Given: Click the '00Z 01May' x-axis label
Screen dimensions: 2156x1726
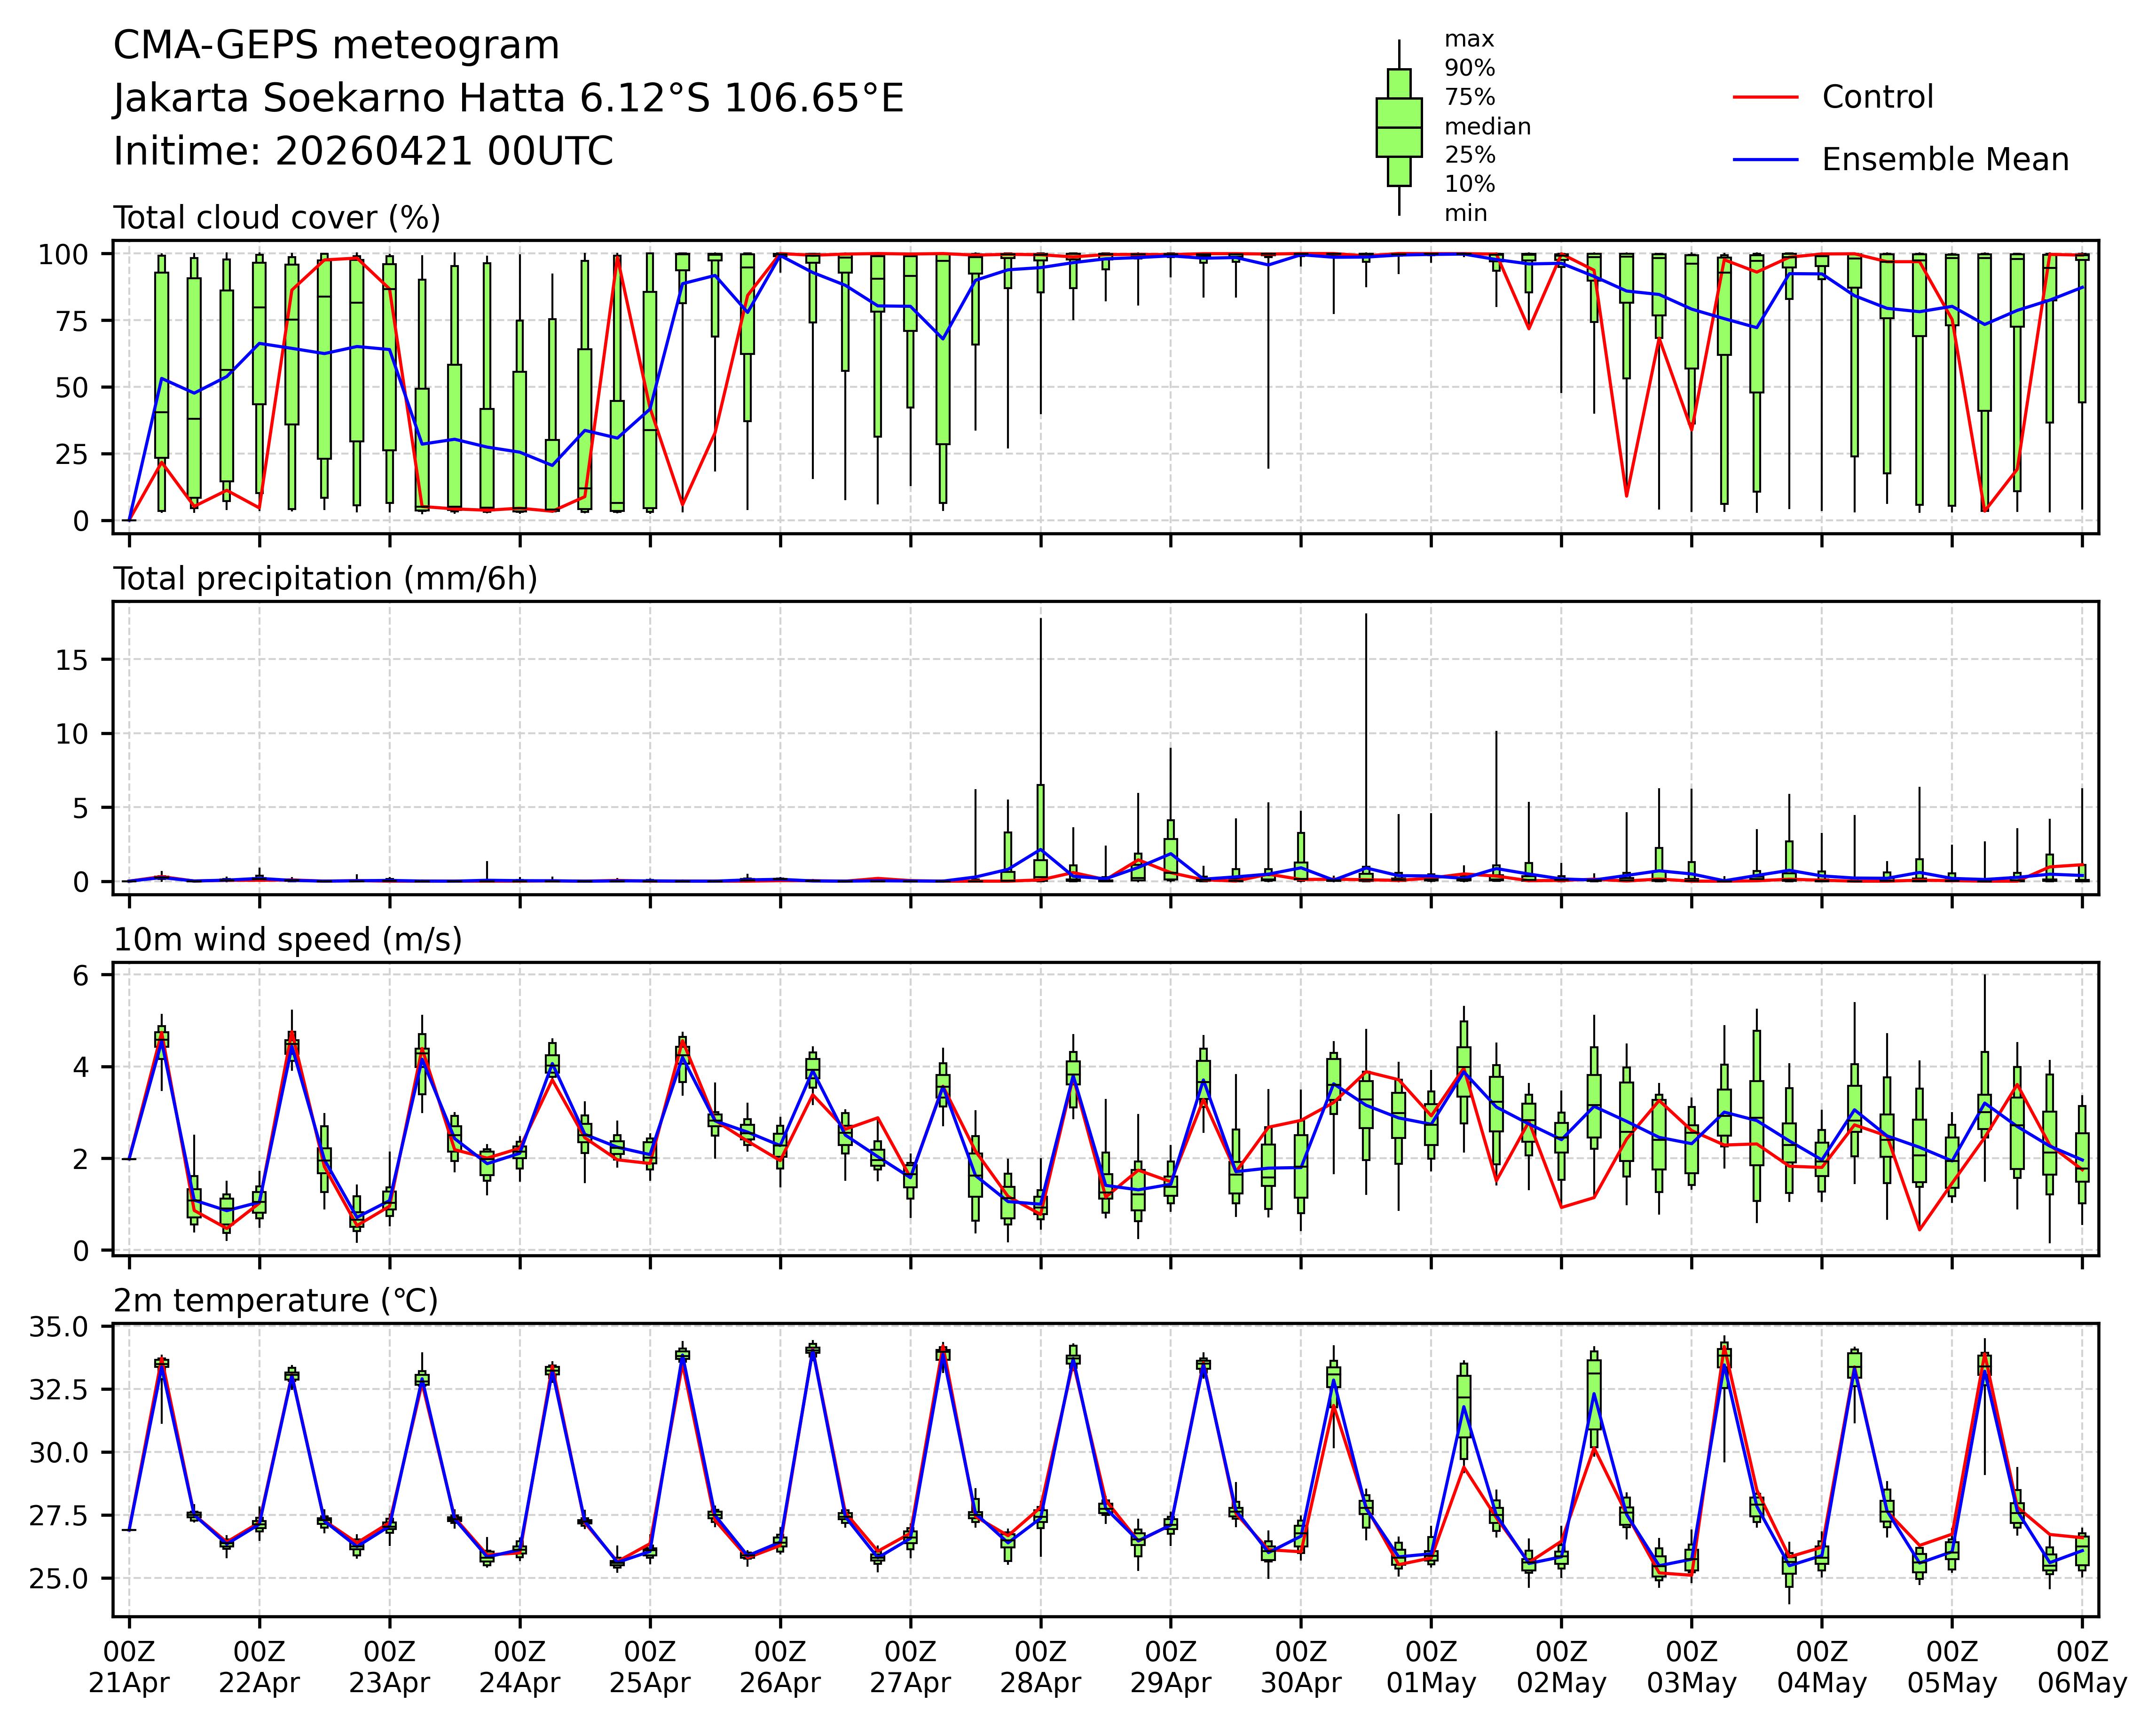Looking at the screenshot, I should [1431, 1667].
